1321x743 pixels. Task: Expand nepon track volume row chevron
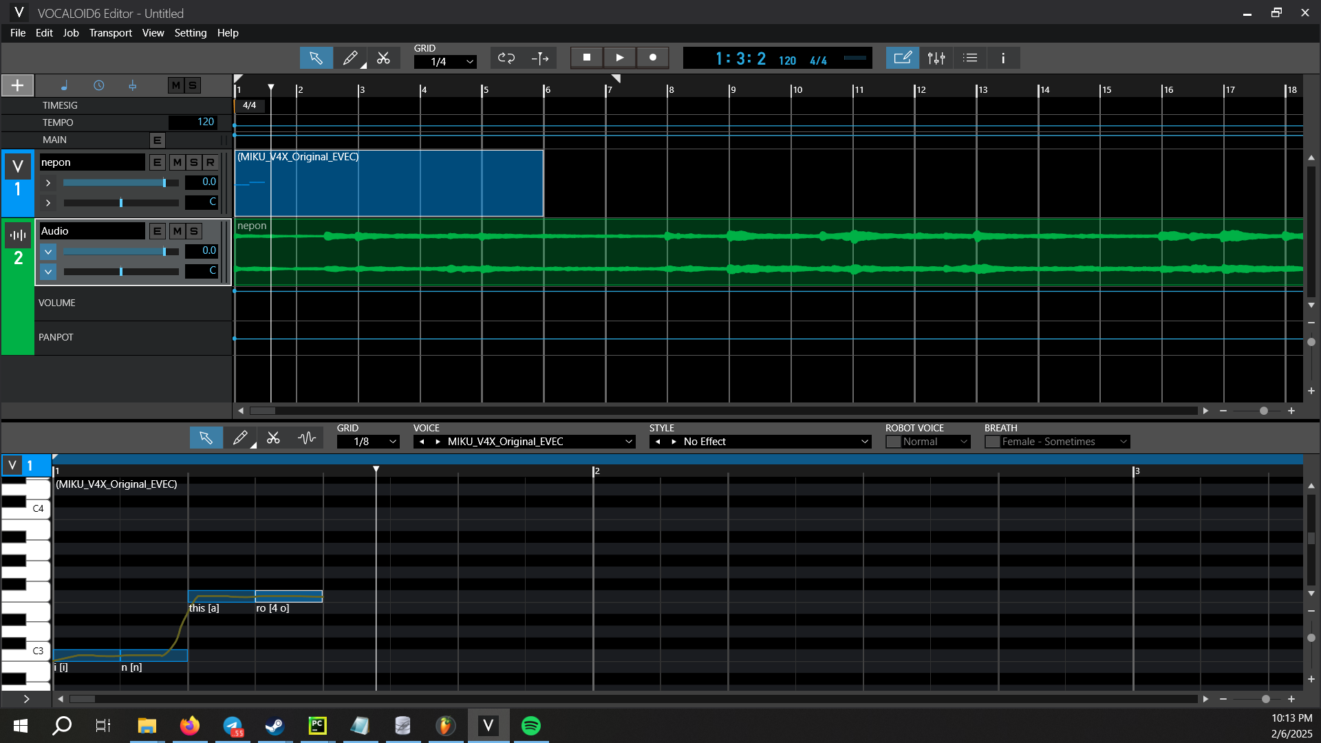(48, 183)
